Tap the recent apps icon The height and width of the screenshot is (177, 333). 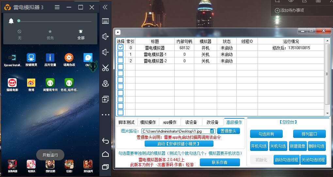[x=105, y=167]
